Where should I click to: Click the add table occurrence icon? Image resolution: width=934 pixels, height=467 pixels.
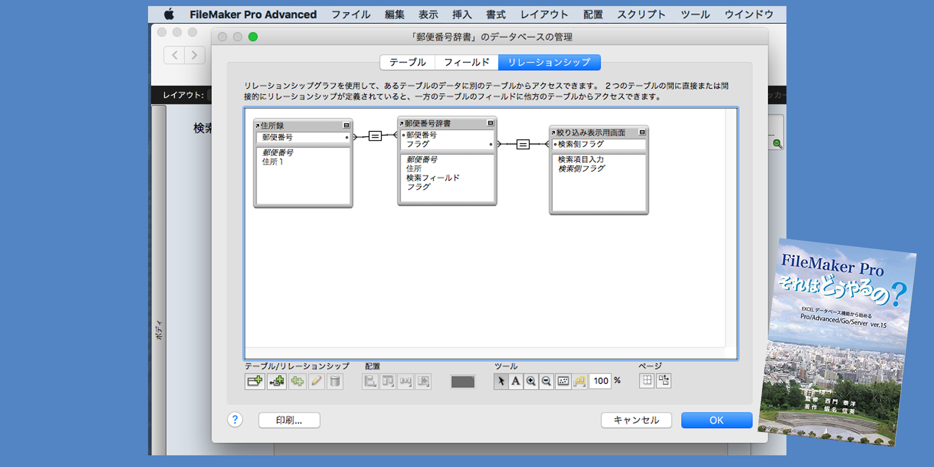point(255,382)
